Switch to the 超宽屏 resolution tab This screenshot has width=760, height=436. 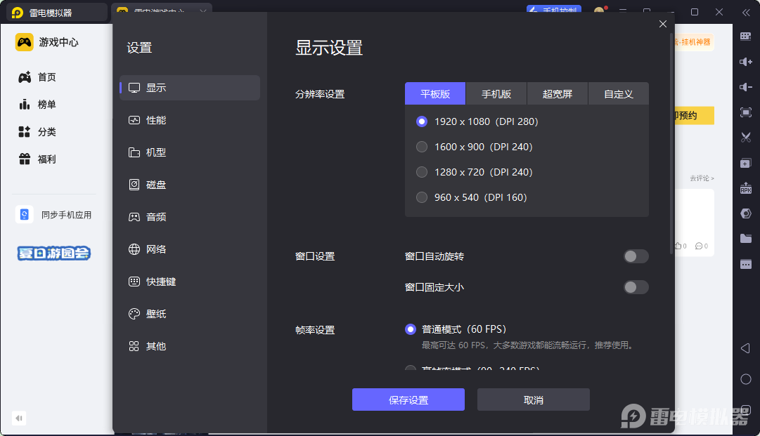pos(557,93)
